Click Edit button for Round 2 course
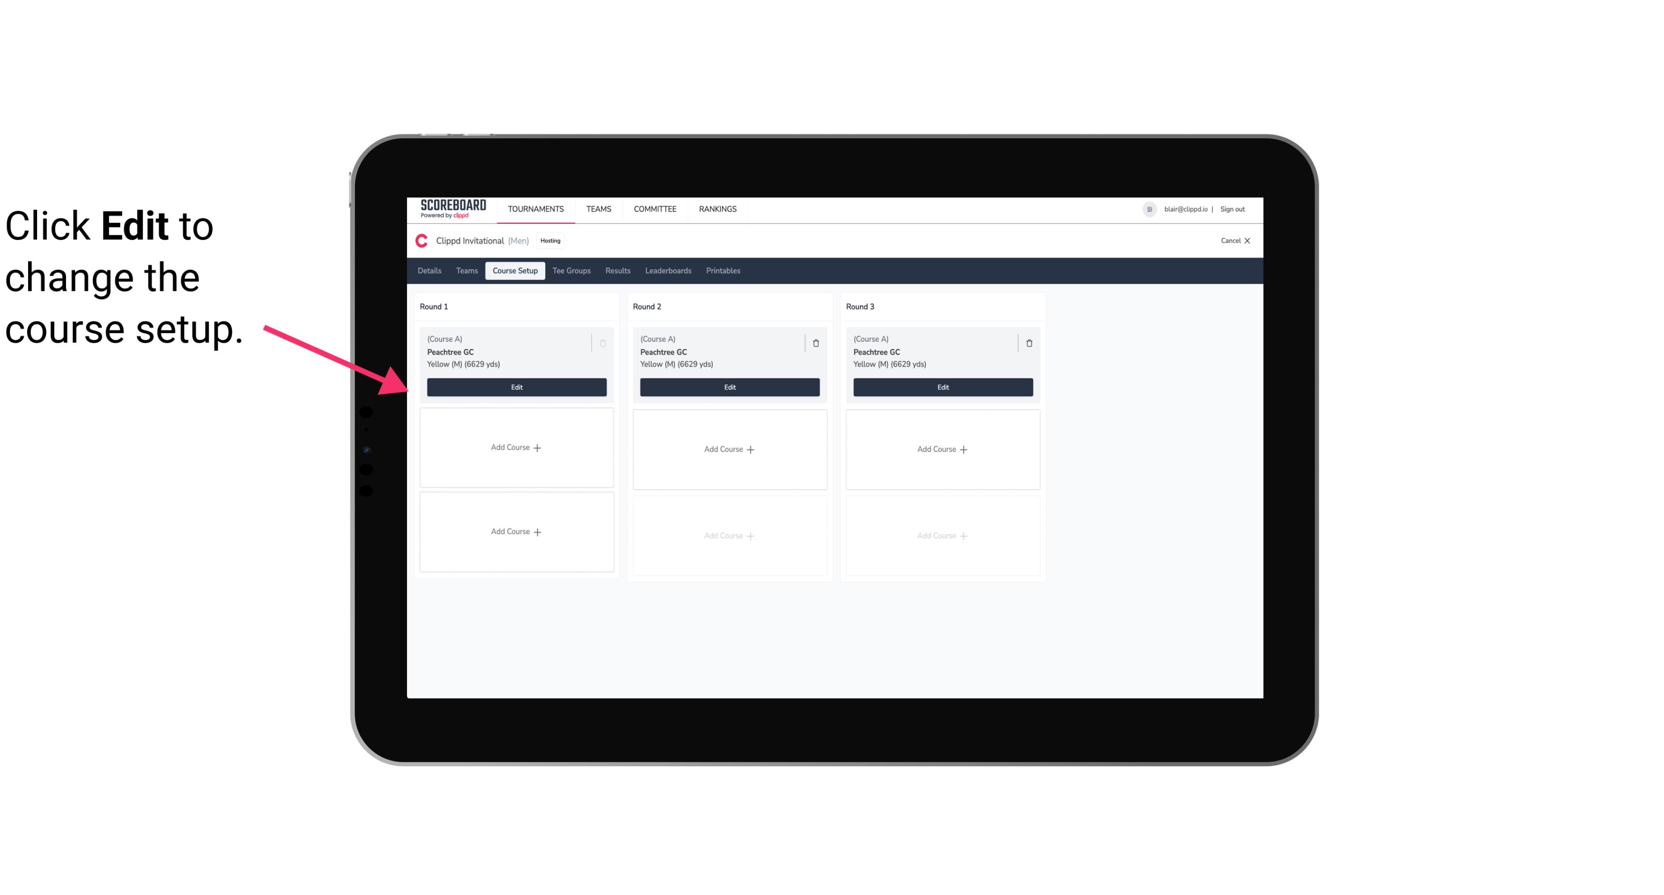 [x=728, y=386]
